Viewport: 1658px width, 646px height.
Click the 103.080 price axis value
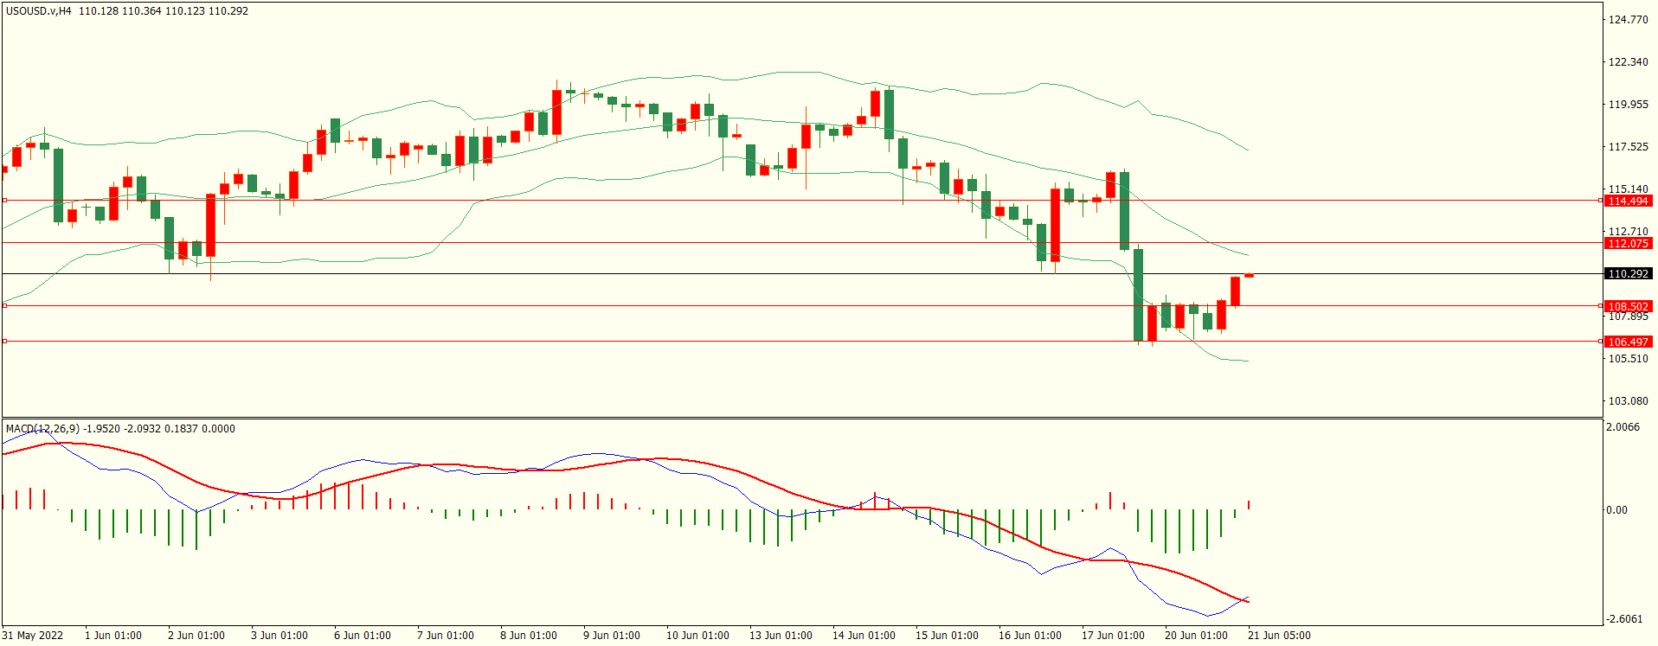click(1628, 400)
